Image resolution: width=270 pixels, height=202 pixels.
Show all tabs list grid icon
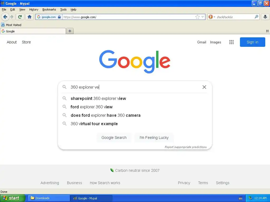click(x=267, y=31)
